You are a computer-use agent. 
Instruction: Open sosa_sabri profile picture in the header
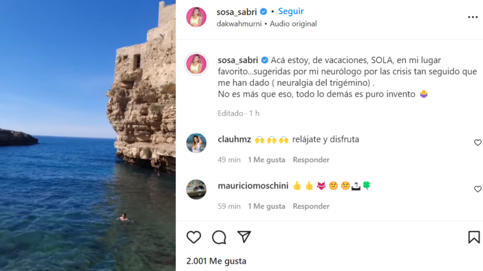coord(196,17)
